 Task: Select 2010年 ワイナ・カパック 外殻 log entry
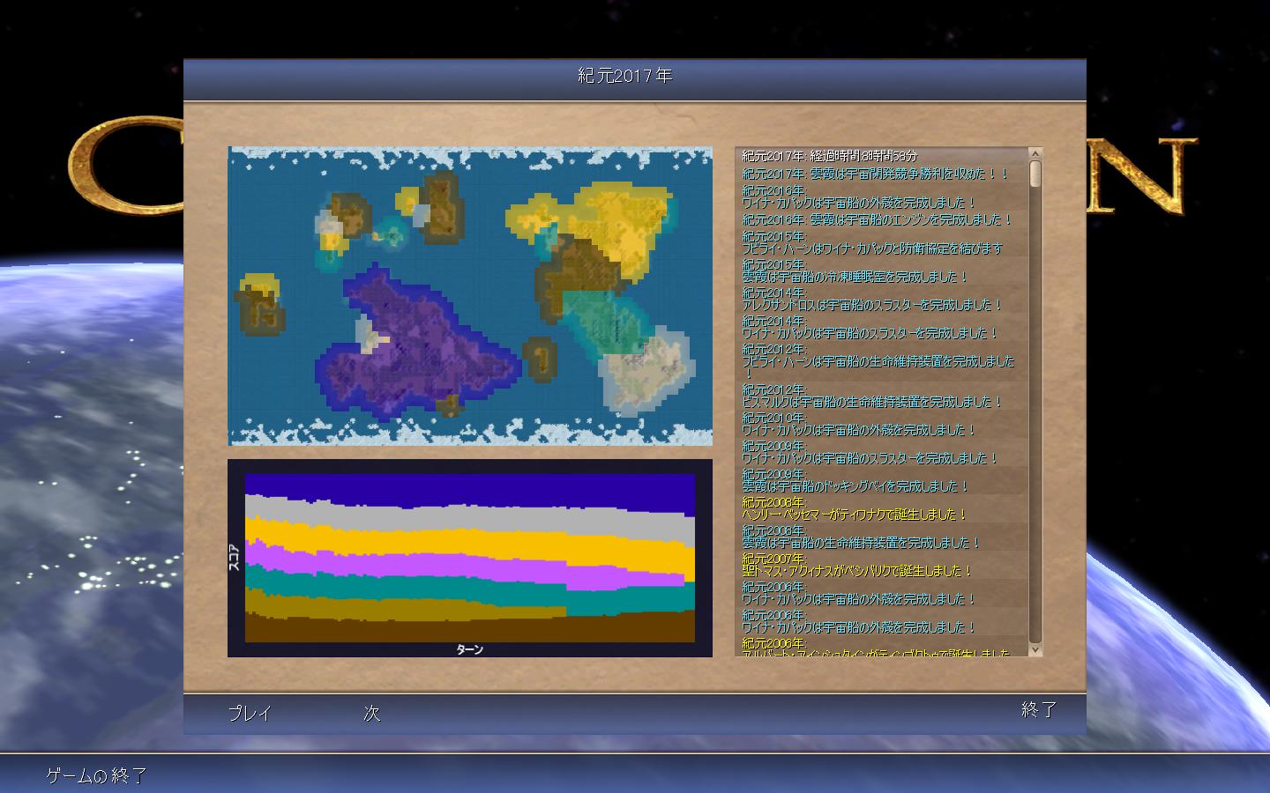882,424
